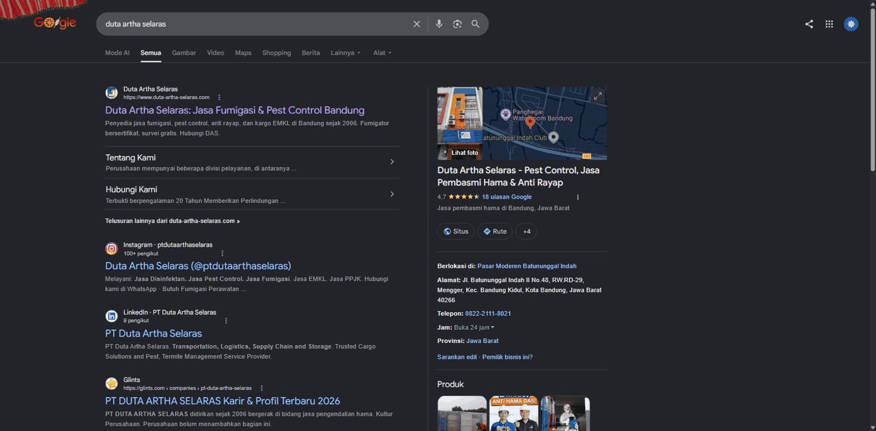Expand the Hubungi Kami sitelink chevron
Image resolution: width=876 pixels, height=431 pixels.
coord(392,194)
